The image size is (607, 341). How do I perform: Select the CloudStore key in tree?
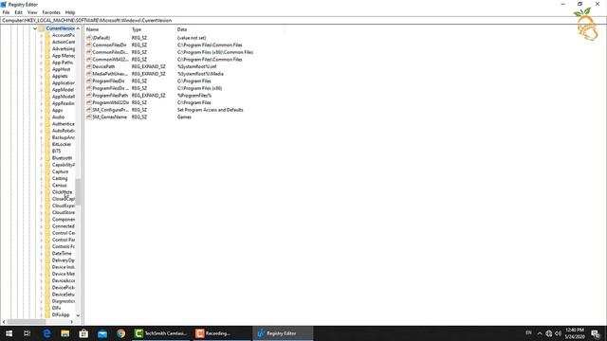(64, 212)
